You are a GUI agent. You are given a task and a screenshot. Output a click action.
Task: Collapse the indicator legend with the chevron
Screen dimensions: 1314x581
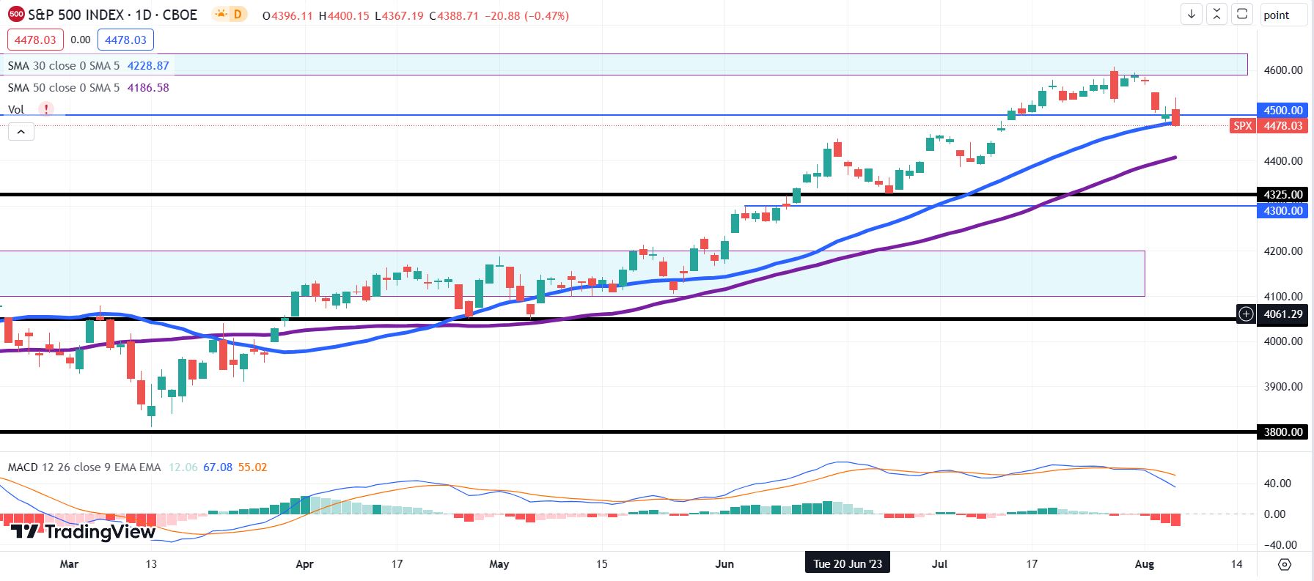click(21, 132)
